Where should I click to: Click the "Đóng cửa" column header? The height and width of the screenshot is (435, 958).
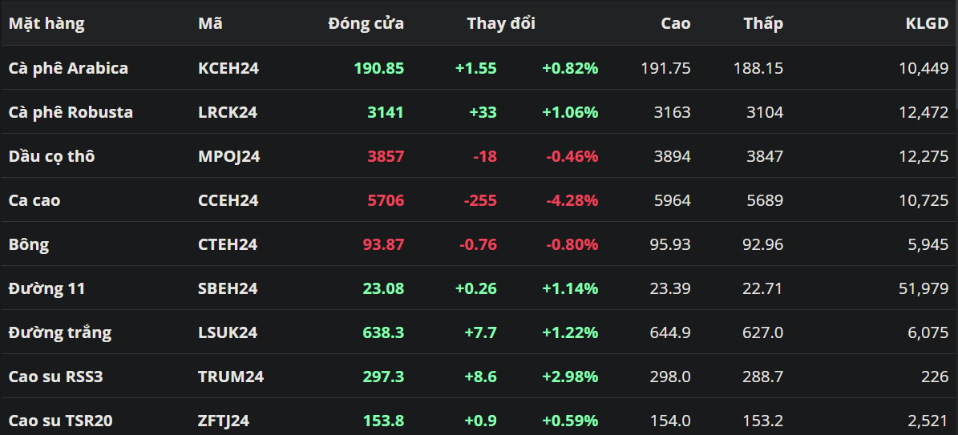pos(366,23)
